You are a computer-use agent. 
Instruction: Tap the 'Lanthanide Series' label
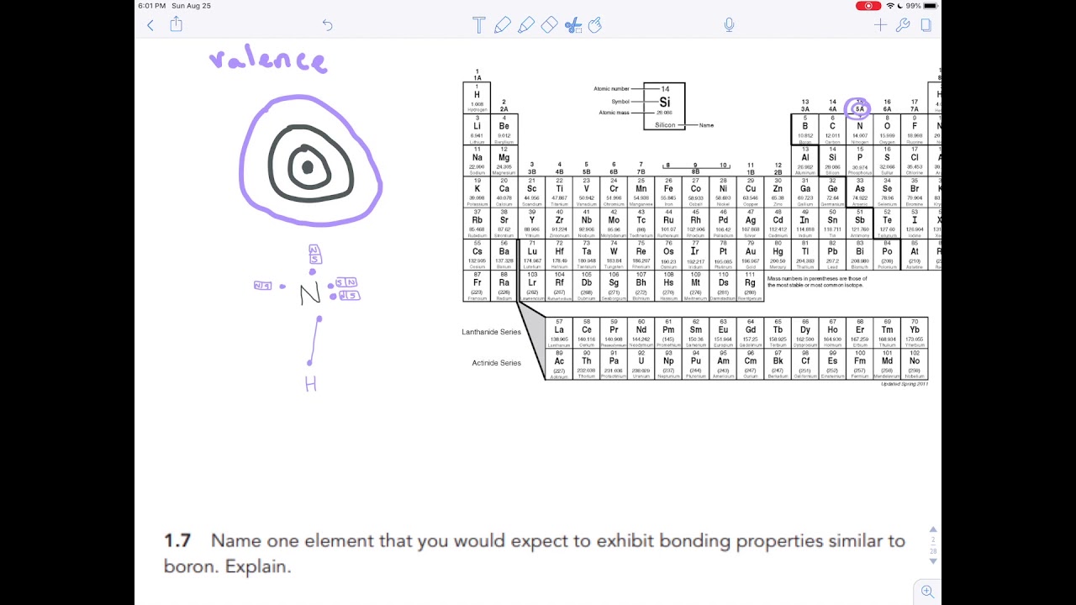tap(491, 332)
